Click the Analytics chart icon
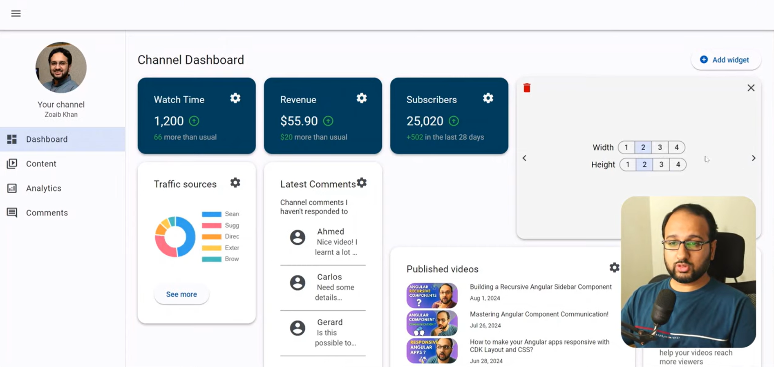 point(12,188)
